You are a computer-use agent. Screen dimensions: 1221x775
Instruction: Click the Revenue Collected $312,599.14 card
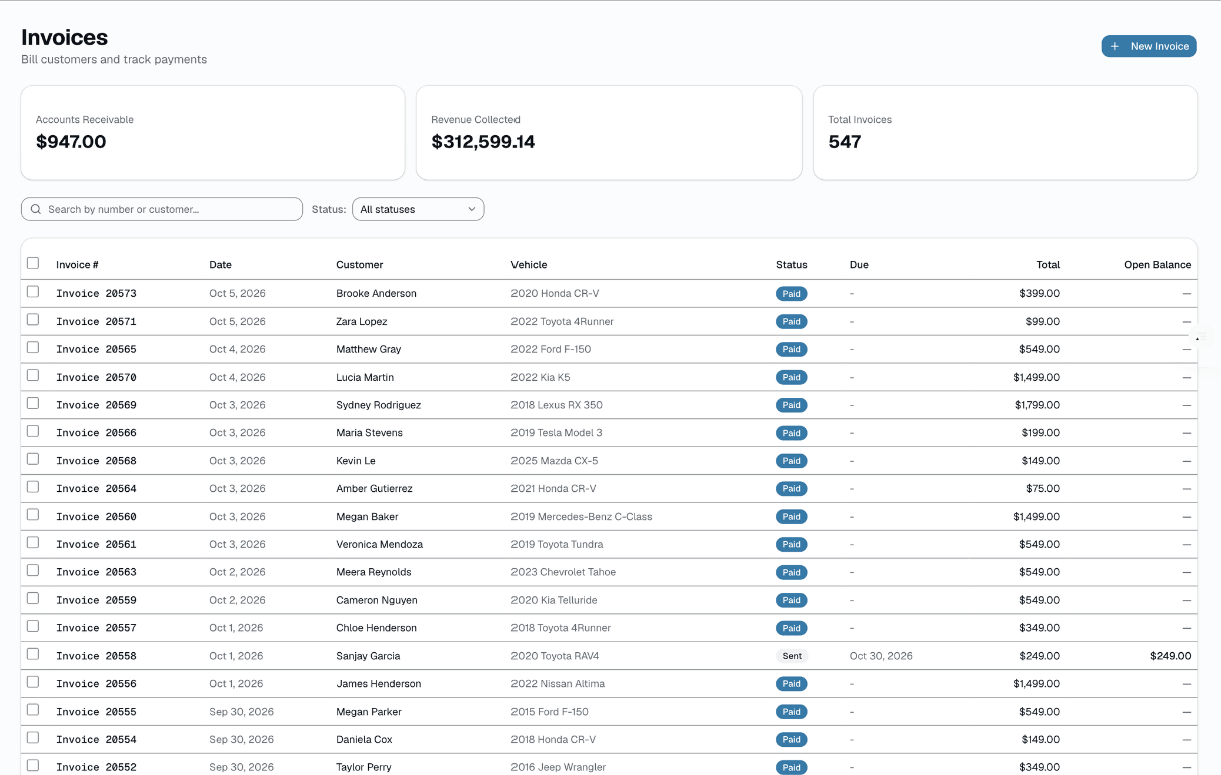[609, 133]
